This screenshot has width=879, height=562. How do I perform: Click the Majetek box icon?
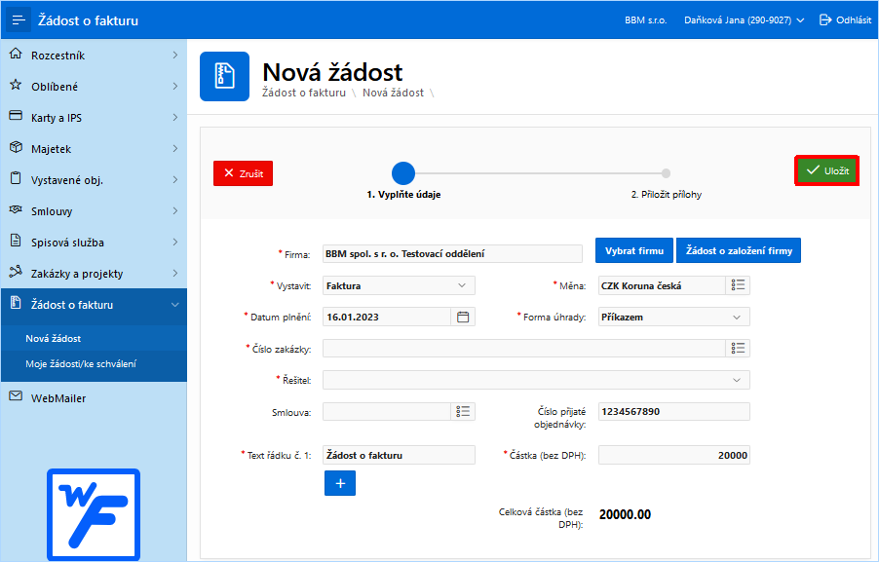[x=16, y=147]
